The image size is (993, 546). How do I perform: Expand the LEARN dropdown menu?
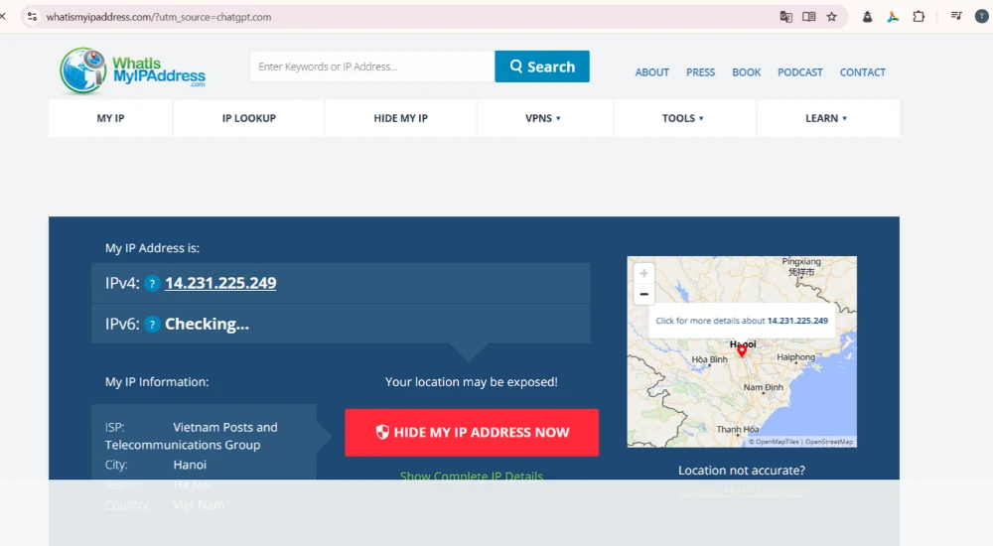(x=826, y=118)
